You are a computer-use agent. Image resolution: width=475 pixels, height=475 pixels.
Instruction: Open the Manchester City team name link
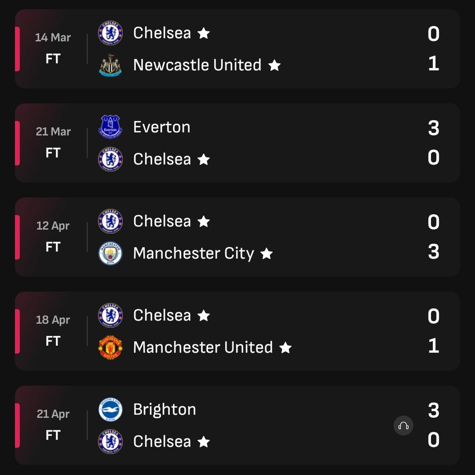coord(193,253)
